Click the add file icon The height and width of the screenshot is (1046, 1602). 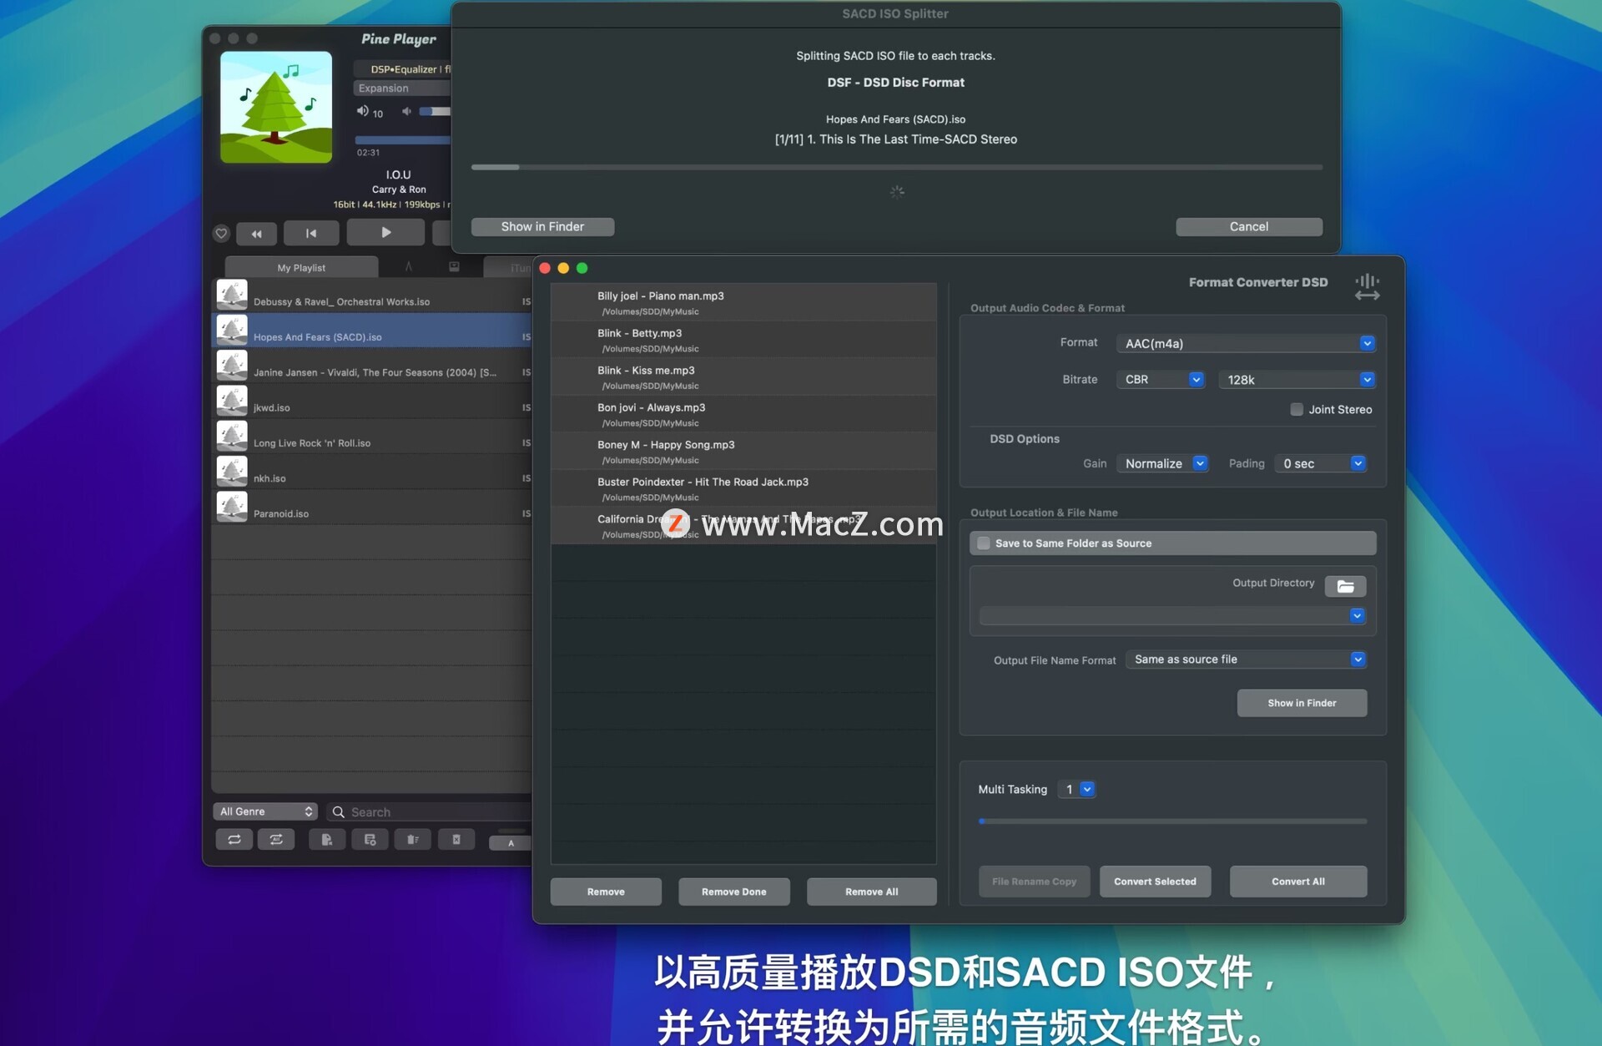[327, 840]
